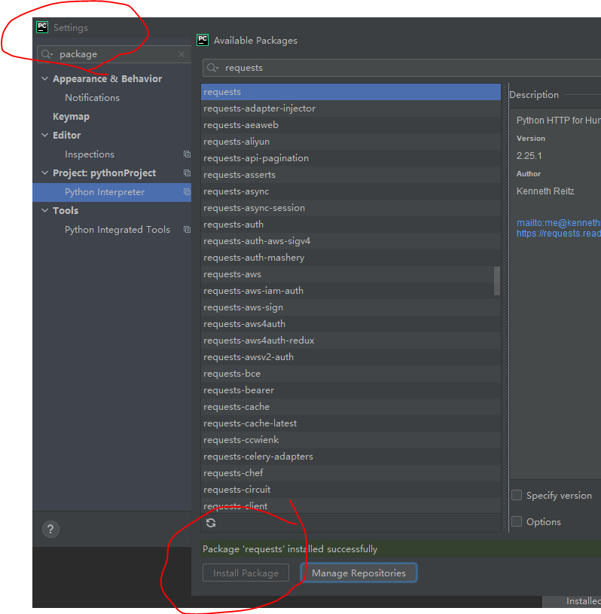This screenshot has height=614, width=601.
Task: Click project-level icon next to Python Interpreter
Action: (187, 192)
